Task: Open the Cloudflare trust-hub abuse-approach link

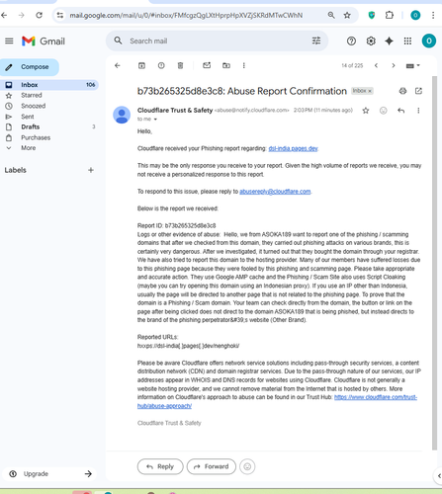Action: coord(376,397)
